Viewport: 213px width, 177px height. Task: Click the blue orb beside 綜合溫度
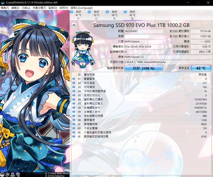pyautogui.click(x=74, y=83)
